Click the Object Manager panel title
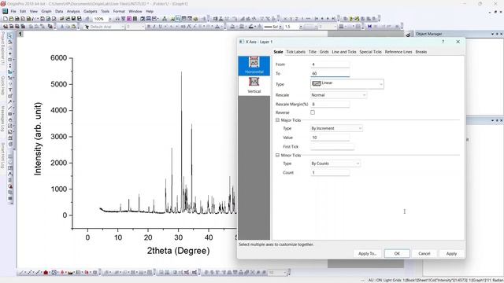The width and height of the screenshot is (504, 283). pyautogui.click(x=428, y=34)
